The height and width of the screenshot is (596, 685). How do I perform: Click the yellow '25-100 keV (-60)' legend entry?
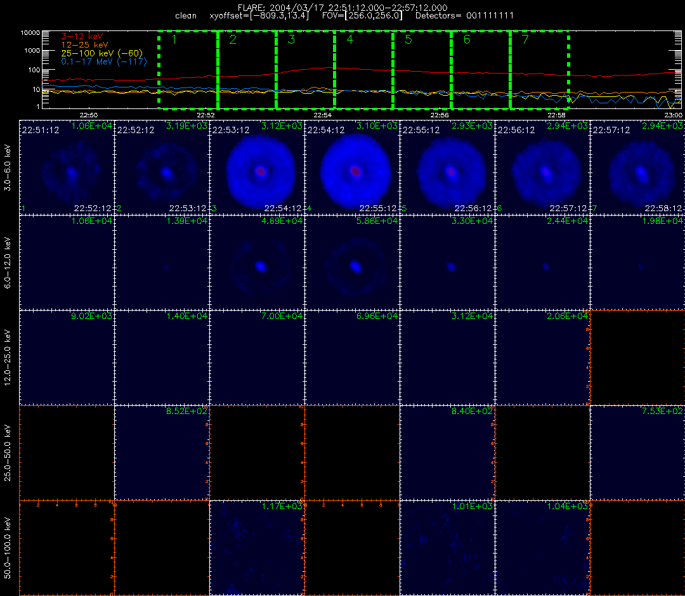[x=101, y=53]
